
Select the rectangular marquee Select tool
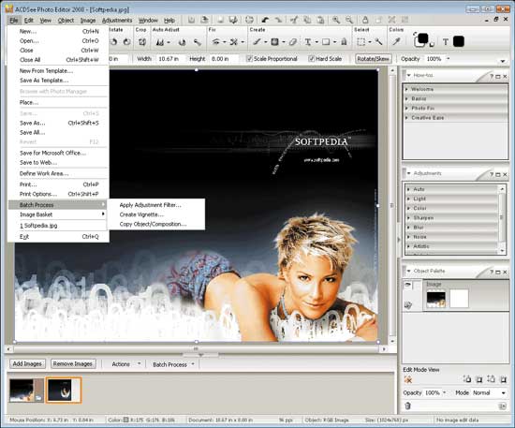pyautogui.click(x=361, y=42)
